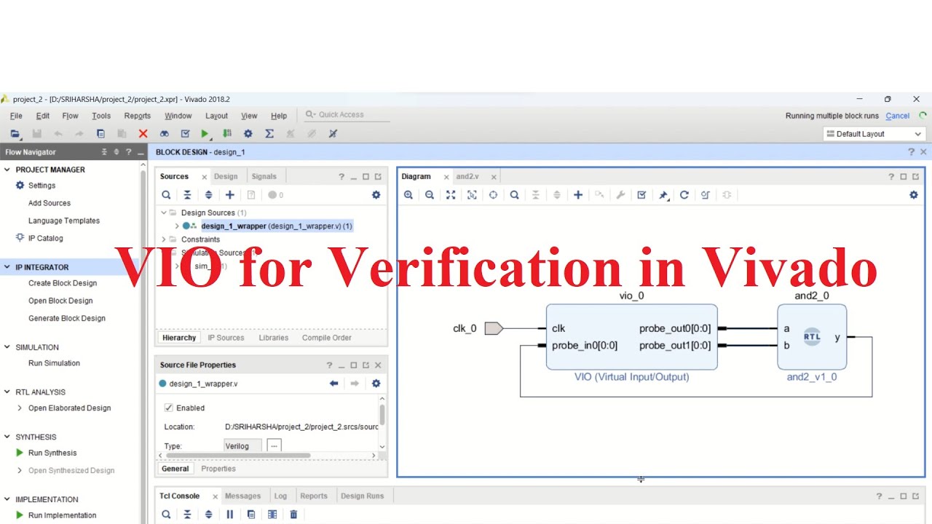Select the vio_0 block in diagram
Image resolution: width=932 pixels, height=524 pixels.
[x=631, y=337]
